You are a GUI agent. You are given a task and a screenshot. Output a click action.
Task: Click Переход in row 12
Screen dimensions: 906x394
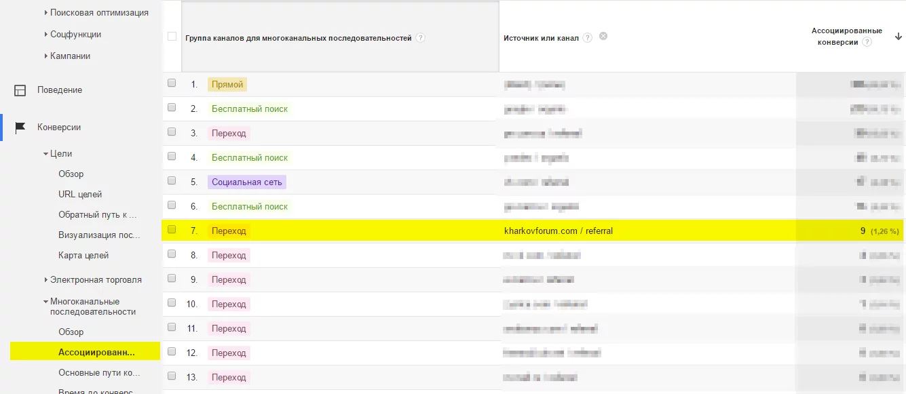point(229,353)
